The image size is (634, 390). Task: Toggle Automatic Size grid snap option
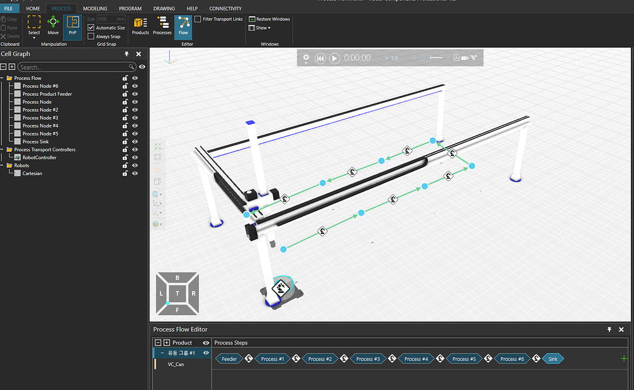pos(91,27)
